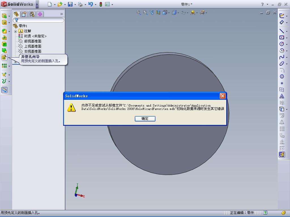Viewport: 290px width, 217px height.
Task: Click the Reference Geometry icon
Action: click(4, 75)
